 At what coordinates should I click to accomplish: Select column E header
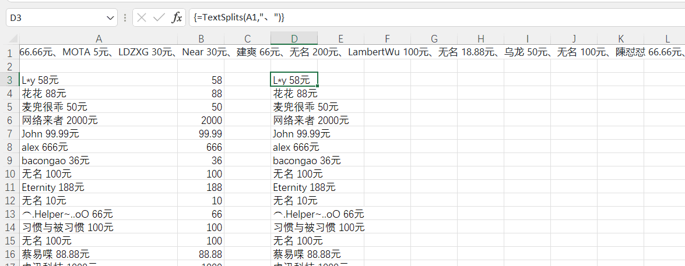tap(341, 39)
